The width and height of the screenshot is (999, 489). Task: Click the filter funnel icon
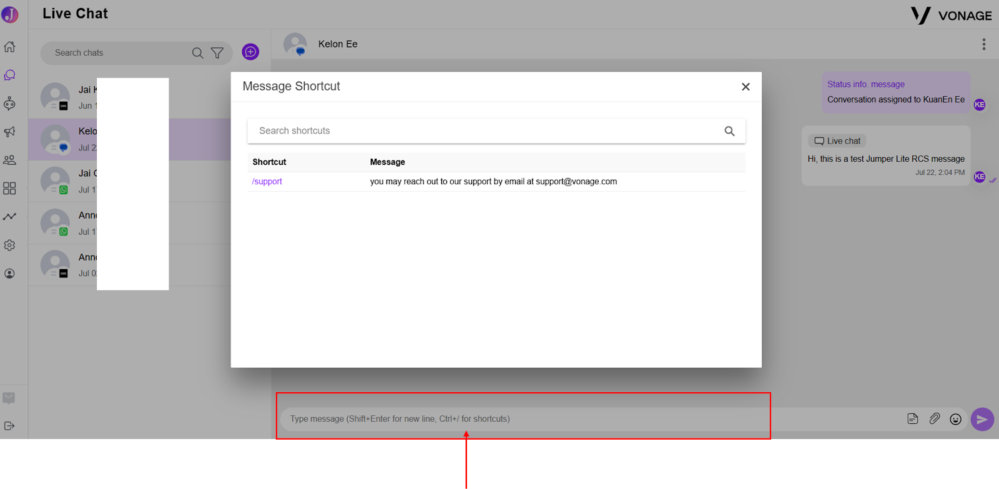pyautogui.click(x=217, y=53)
